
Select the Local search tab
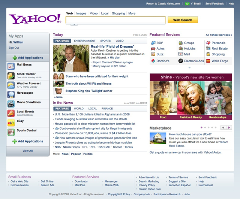point(105,13)
